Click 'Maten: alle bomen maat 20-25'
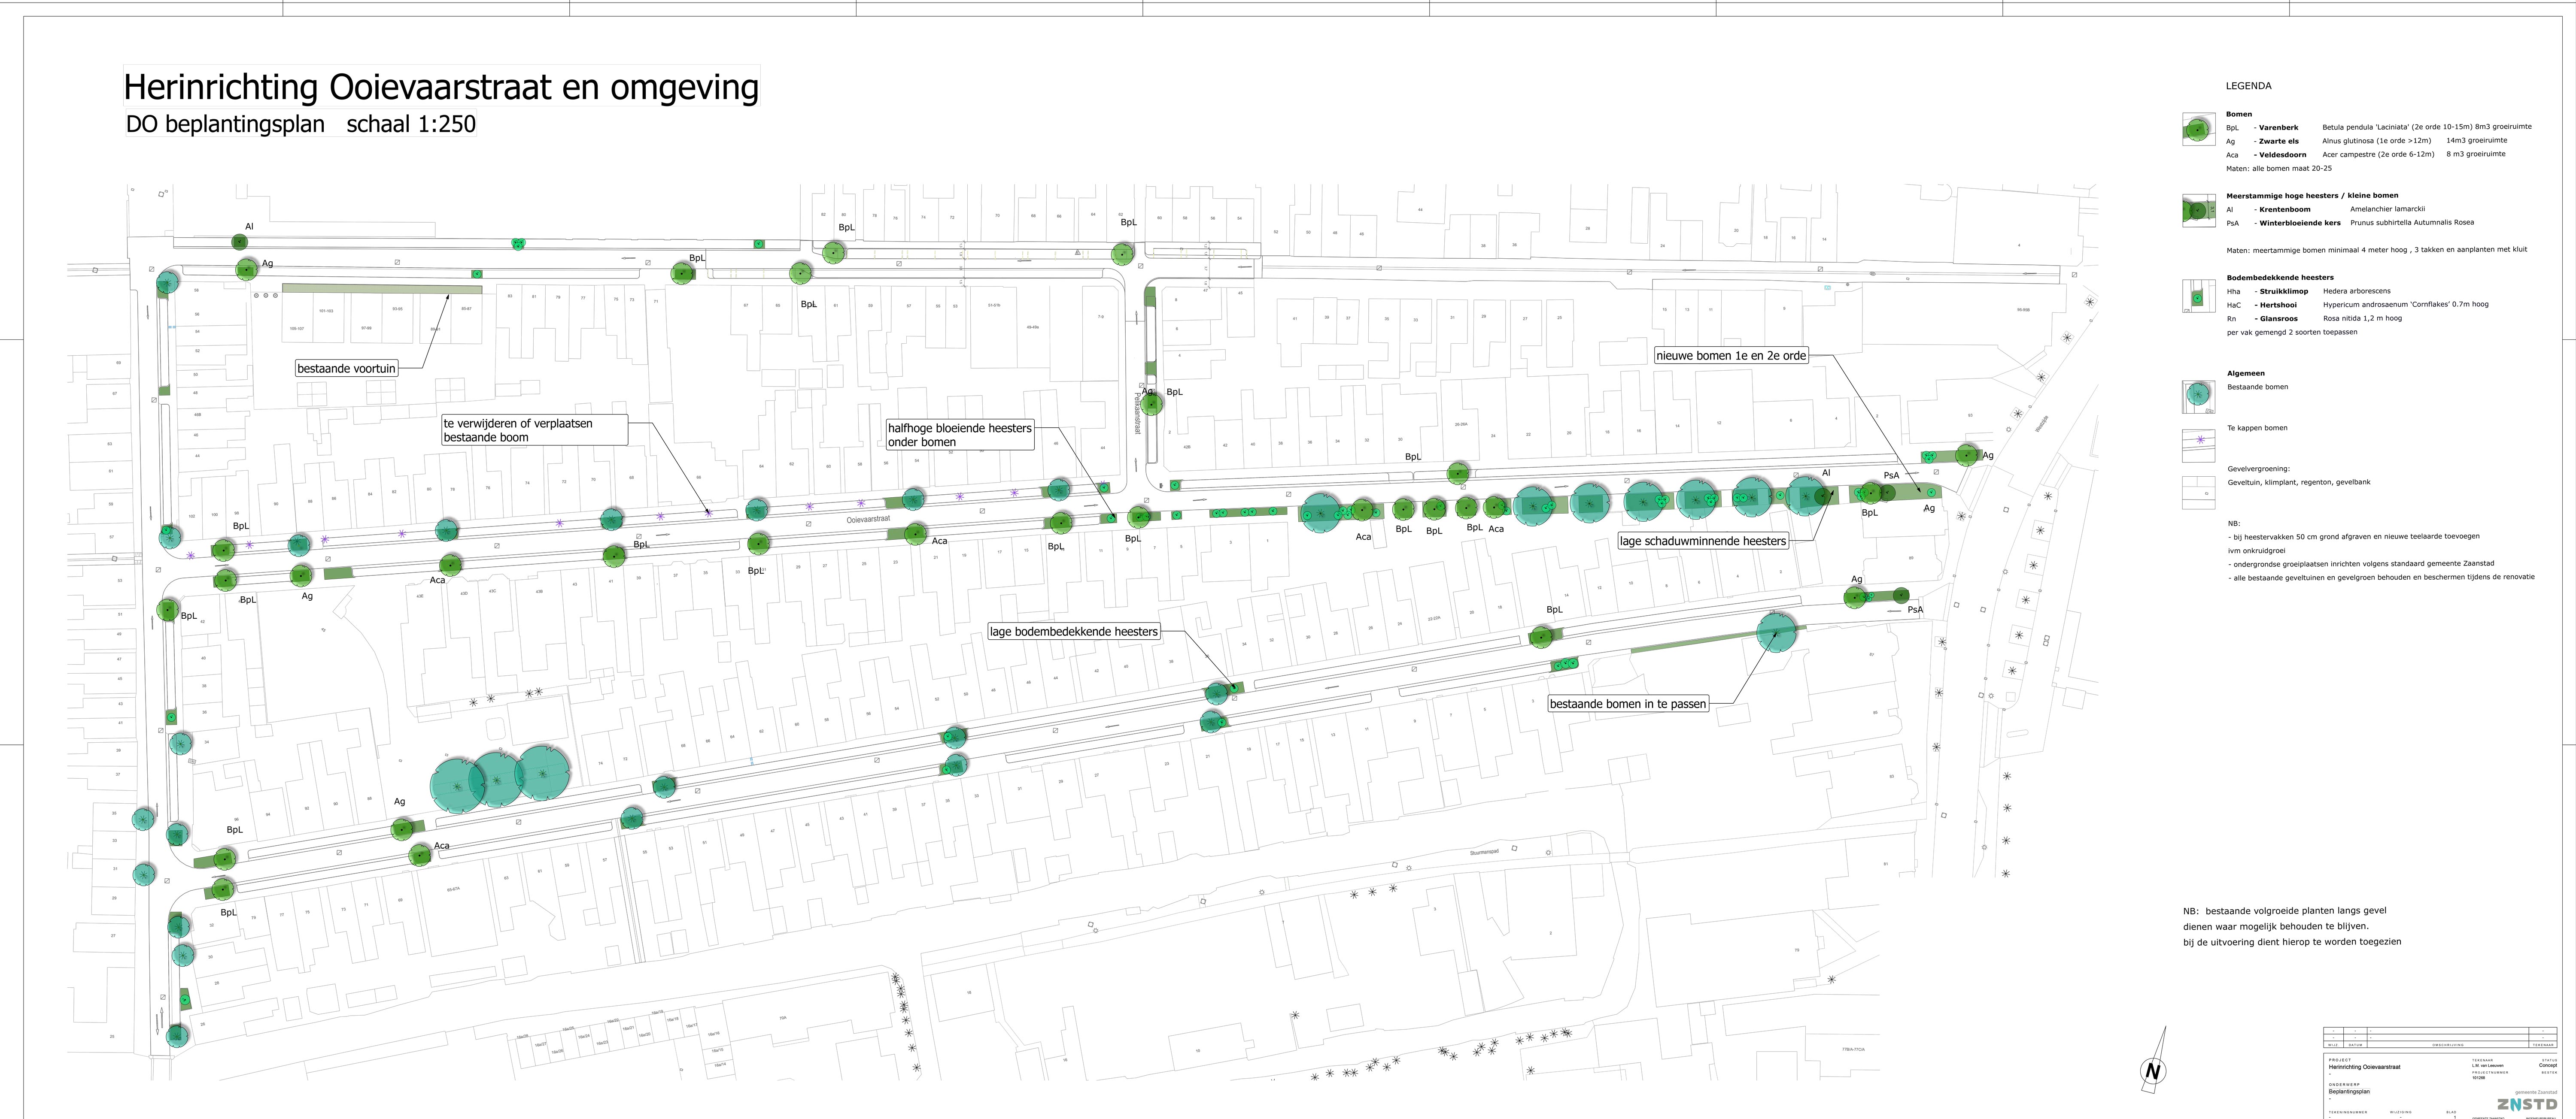2576x1119 pixels. click(2279, 169)
